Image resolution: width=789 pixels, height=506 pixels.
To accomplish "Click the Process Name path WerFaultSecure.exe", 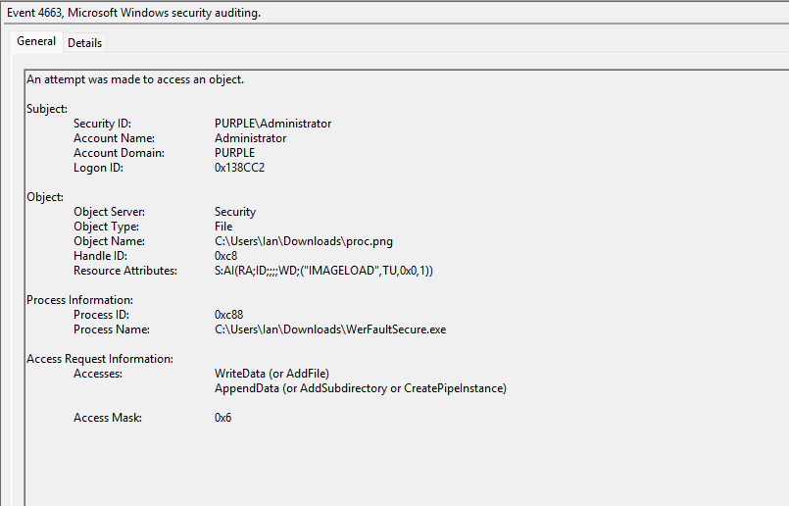I will pos(330,329).
